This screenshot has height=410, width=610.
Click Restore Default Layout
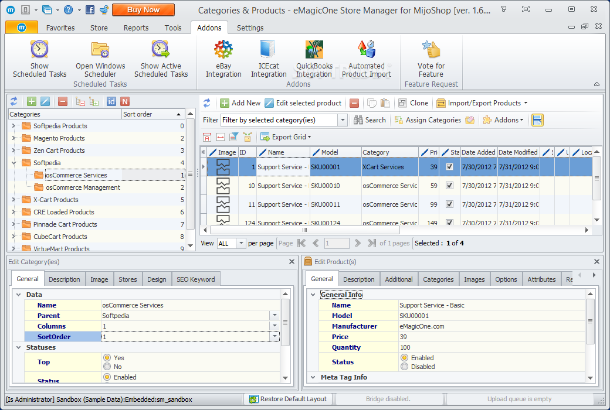[x=288, y=399]
